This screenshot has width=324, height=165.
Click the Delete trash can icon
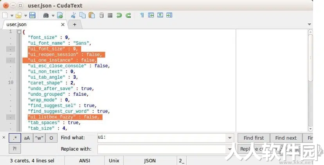click(x=101, y=15)
